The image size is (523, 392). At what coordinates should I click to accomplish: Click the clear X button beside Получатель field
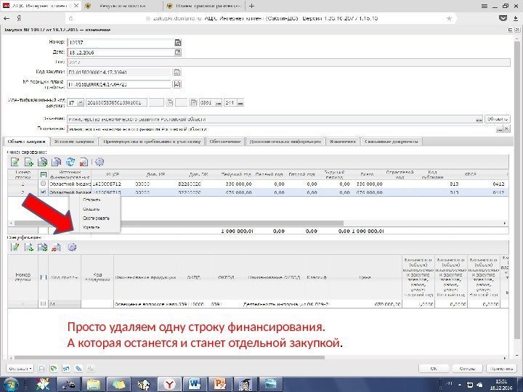click(507, 129)
